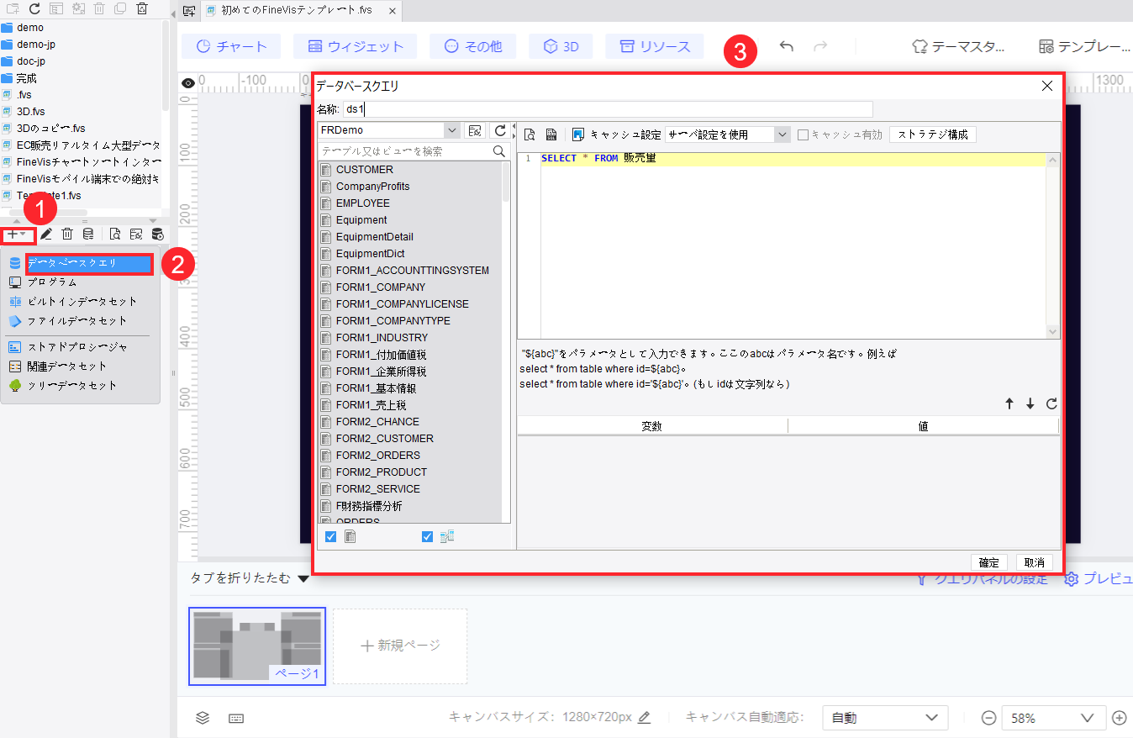This screenshot has width=1133, height=738.
Task: Toggle the view checkbox below the table list
Action: 427,536
